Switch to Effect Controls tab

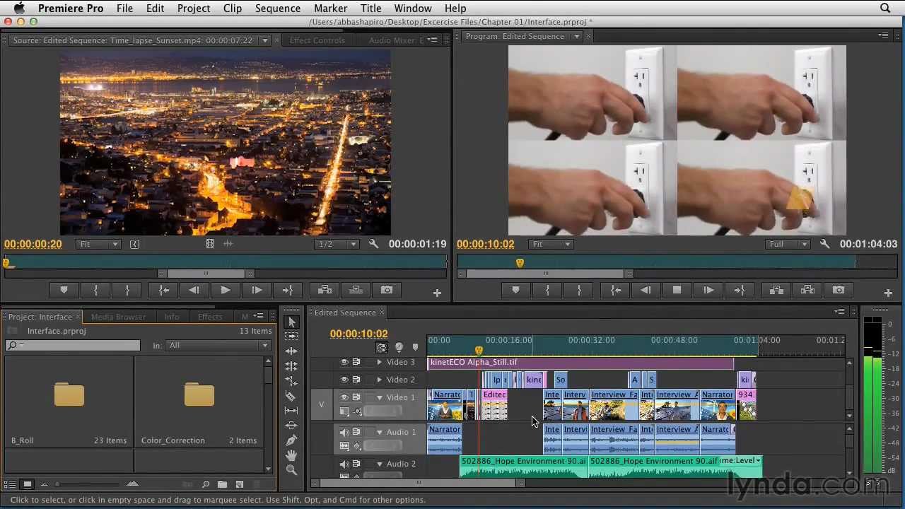click(x=317, y=40)
